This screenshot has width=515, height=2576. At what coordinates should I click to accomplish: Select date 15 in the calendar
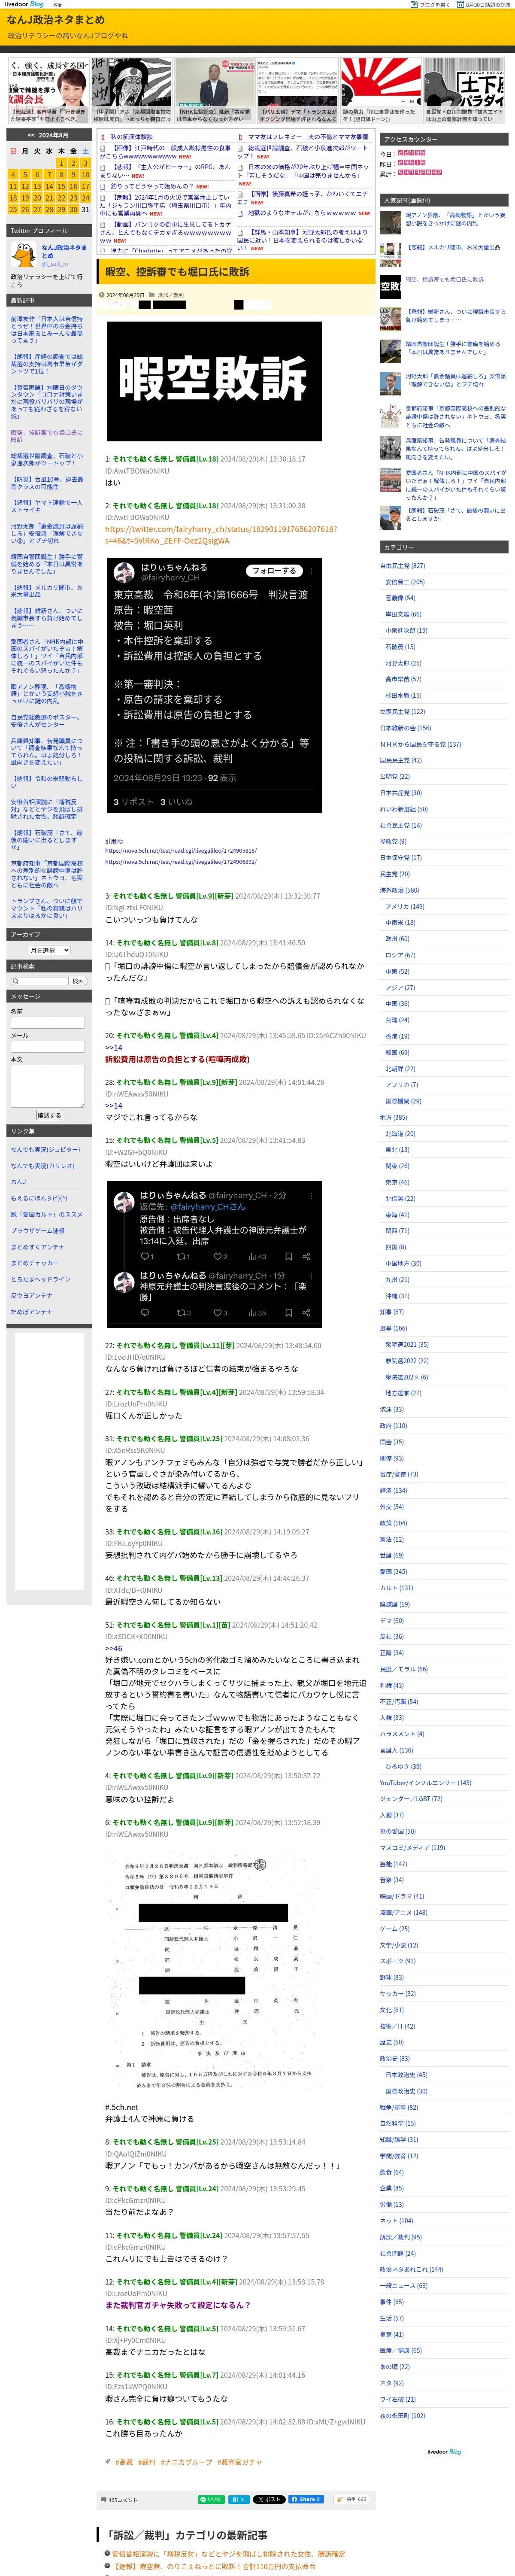click(x=61, y=186)
